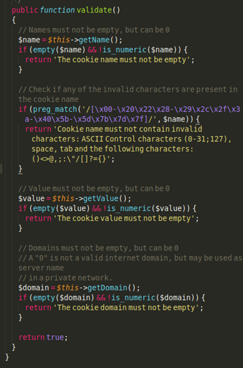Click "$name" argument after the regex pattern
Viewport: 243px width, 368px height.
click(x=174, y=120)
